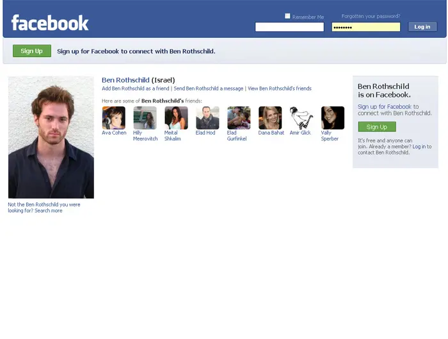Image resolution: width=448 pixels, height=339 pixels.
Task: Click the Log in button
Action: (422, 27)
